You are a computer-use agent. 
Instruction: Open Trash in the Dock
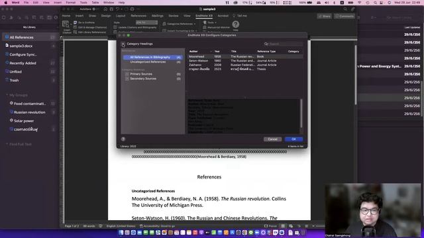tap(303, 232)
